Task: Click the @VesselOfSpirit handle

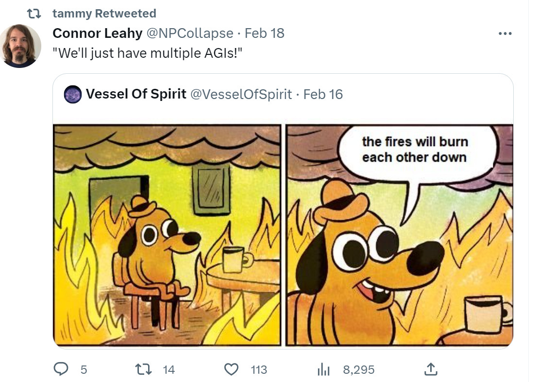Action: [241, 94]
